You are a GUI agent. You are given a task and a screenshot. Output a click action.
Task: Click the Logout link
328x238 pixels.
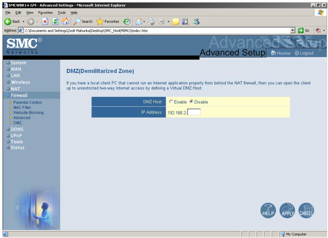pos(304,53)
